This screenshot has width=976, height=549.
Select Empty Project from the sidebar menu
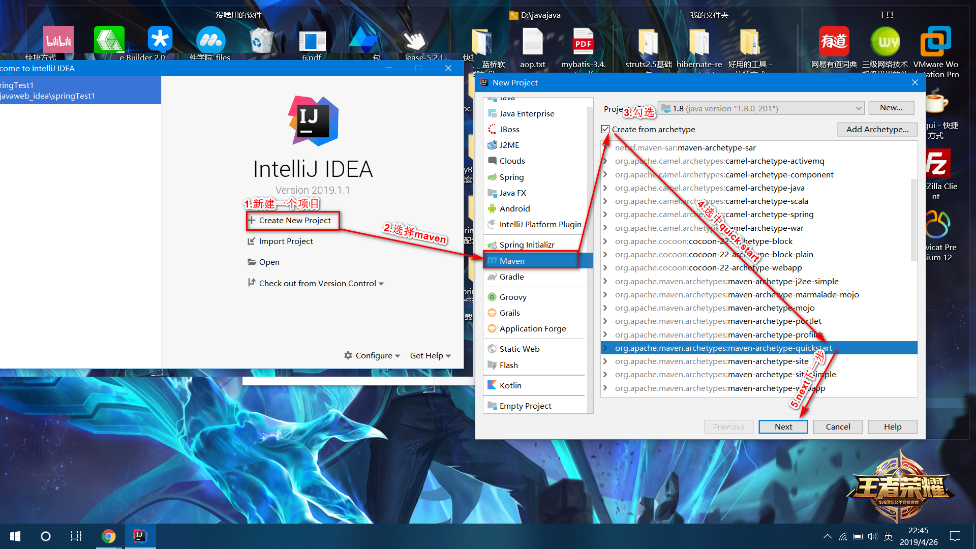(526, 405)
